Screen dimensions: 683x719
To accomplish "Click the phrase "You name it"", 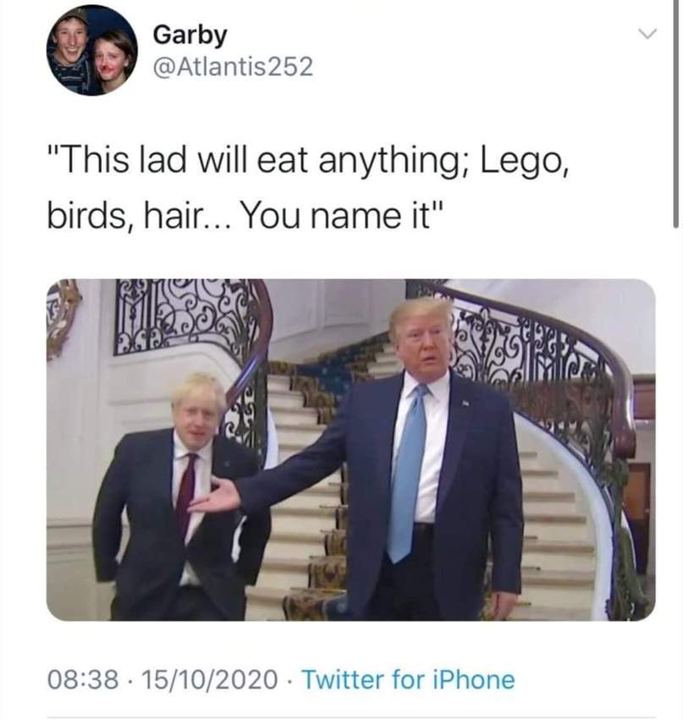I will click(x=336, y=216).
